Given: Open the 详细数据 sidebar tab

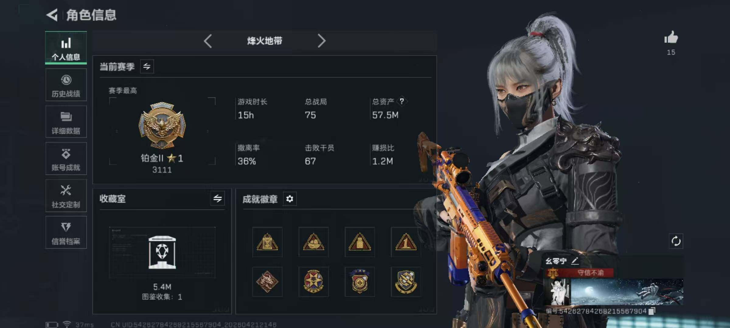Looking at the screenshot, I should pos(66,122).
